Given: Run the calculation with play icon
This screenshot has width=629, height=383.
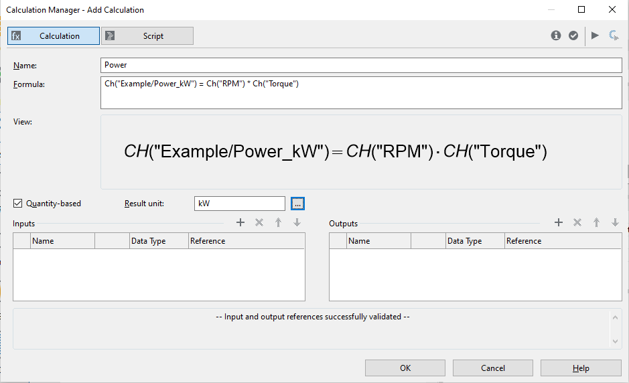Looking at the screenshot, I should (595, 35).
